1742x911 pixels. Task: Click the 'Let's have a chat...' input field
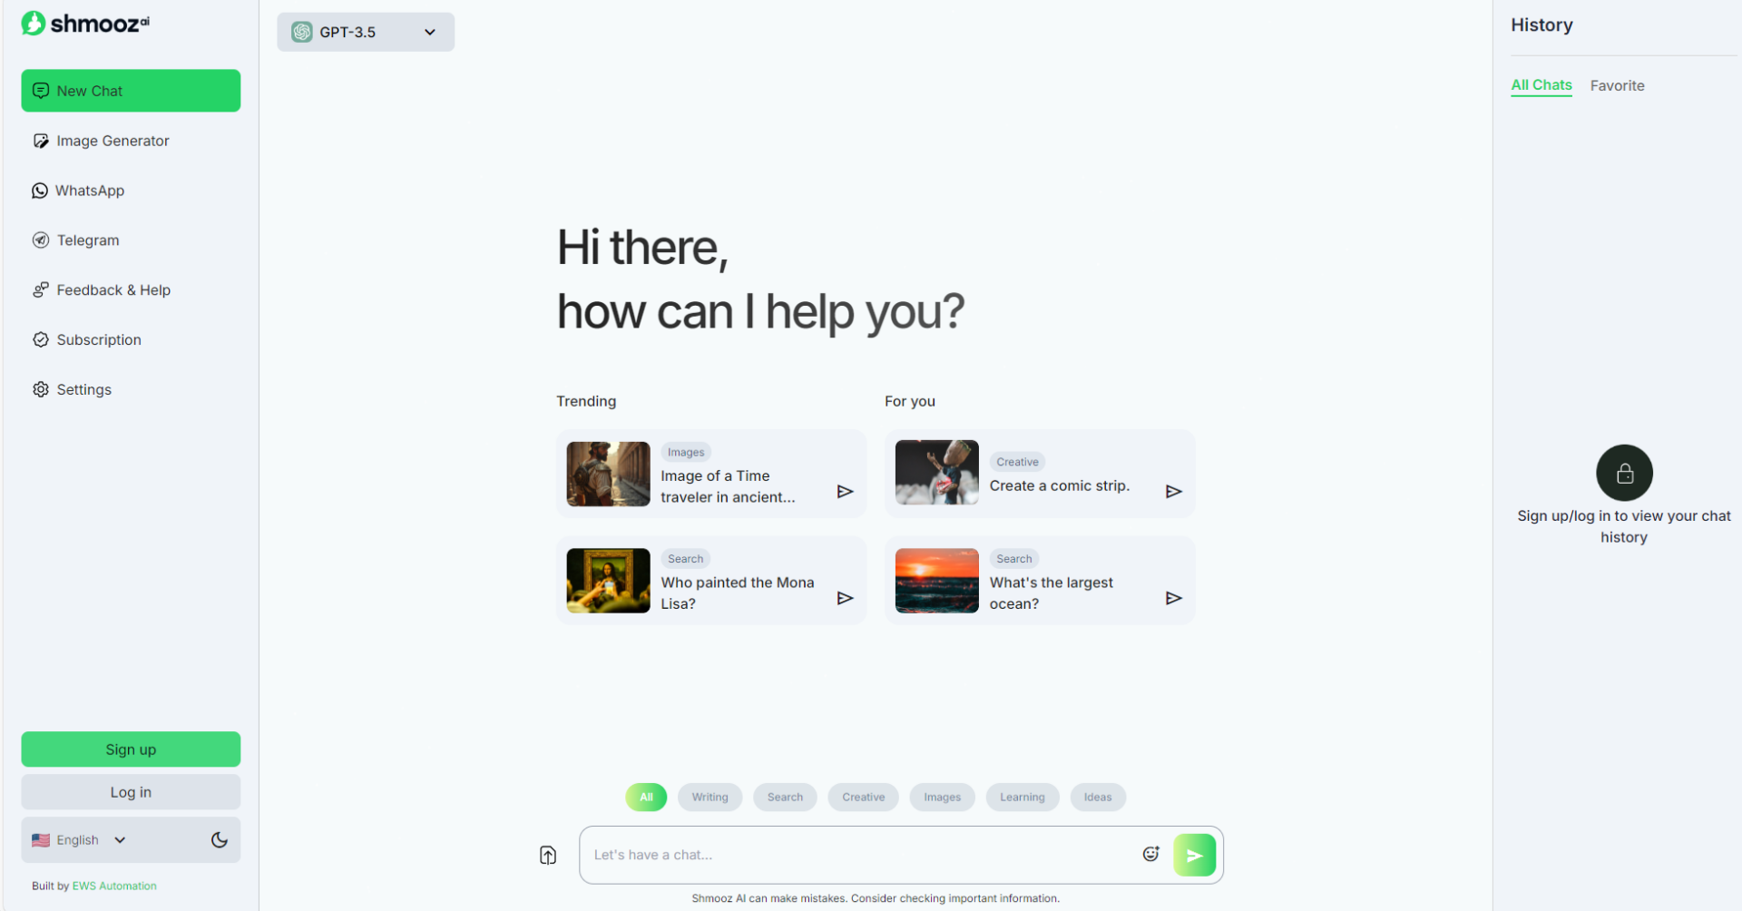(x=857, y=855)
